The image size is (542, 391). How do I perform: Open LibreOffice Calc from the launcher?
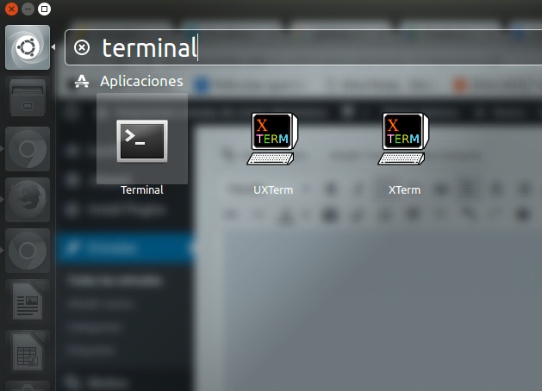[28, 352]
